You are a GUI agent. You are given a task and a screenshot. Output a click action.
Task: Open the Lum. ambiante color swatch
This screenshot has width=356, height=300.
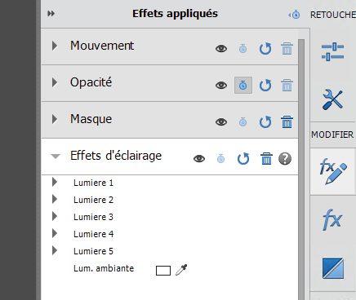point(163,271)
